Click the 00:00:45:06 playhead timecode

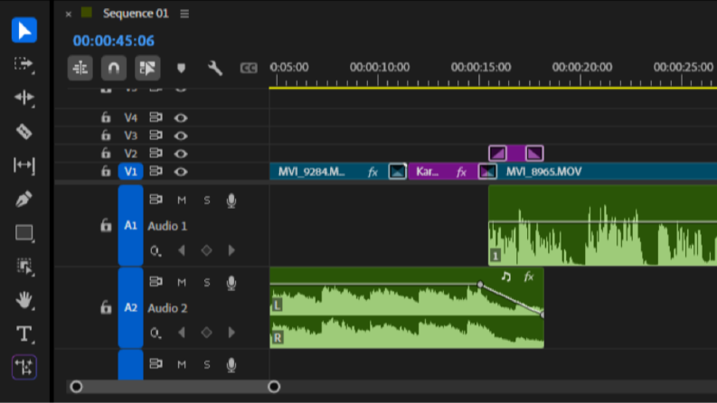113,41
